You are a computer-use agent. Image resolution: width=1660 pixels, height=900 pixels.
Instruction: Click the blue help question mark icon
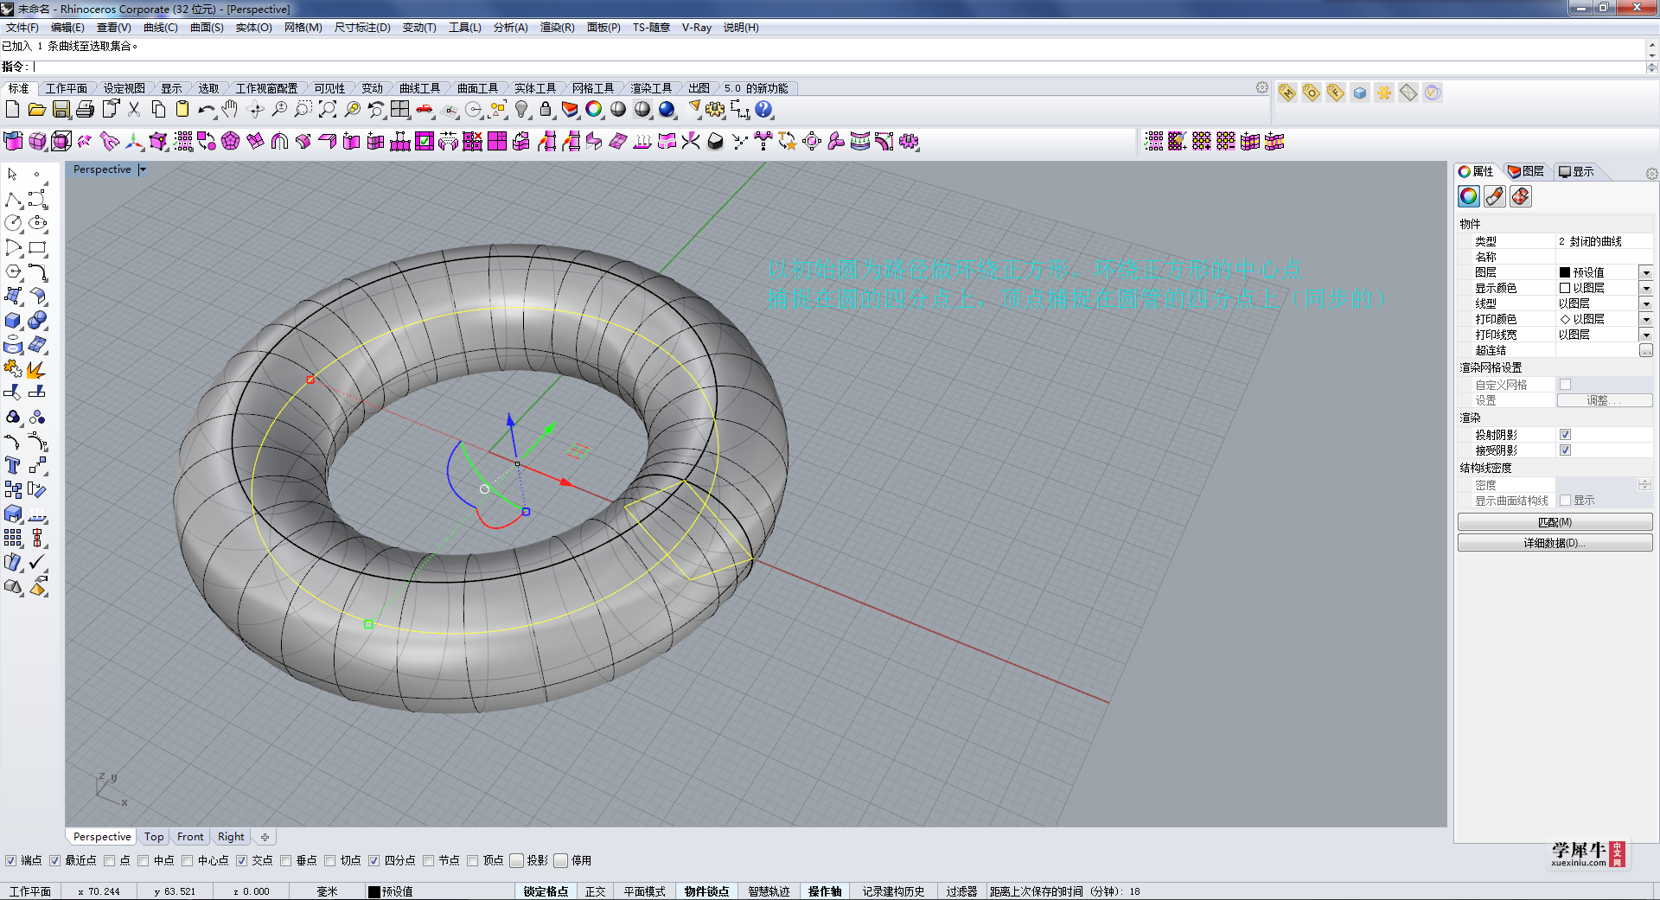(x=763, y=110)
